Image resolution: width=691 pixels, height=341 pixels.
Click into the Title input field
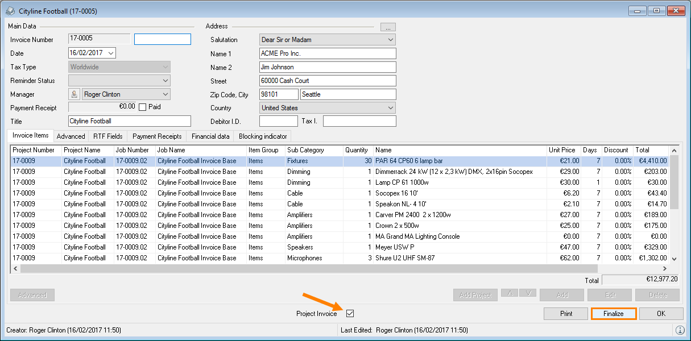pos(130,121)
